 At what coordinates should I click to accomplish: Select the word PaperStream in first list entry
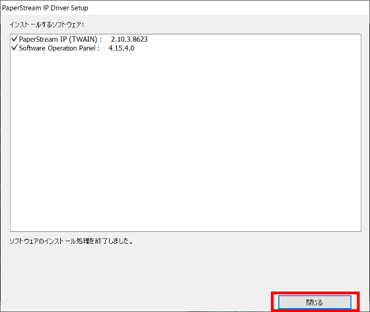coord(38,39)
